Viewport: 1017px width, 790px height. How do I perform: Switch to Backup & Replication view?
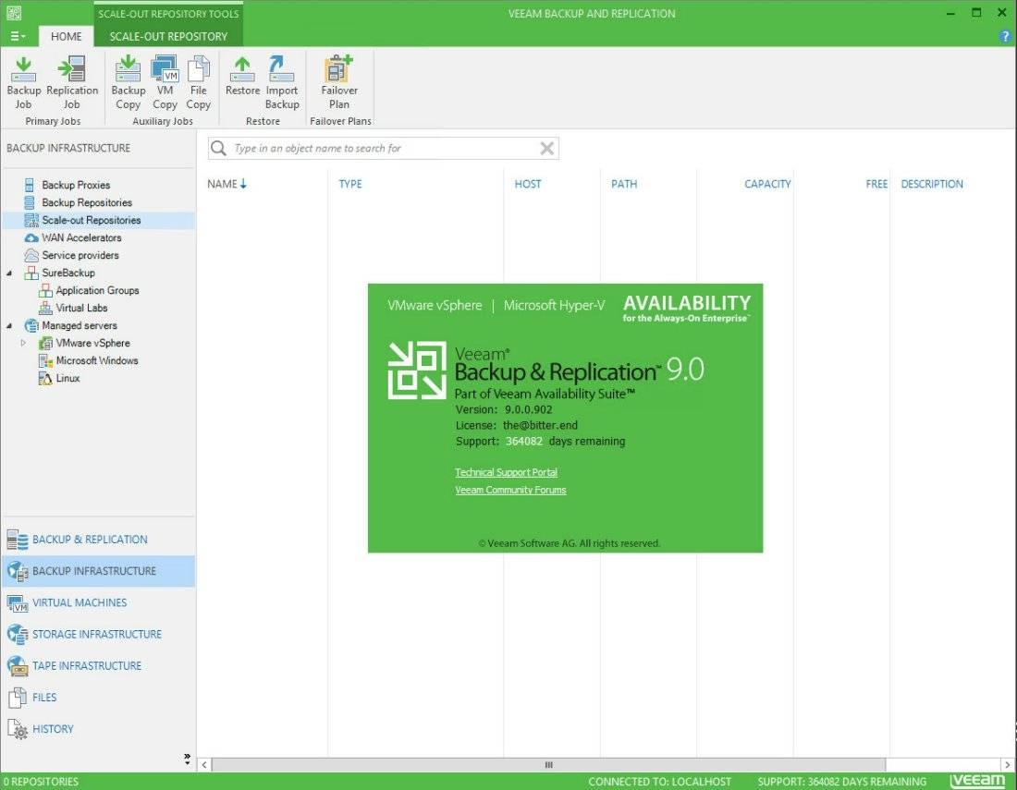(97, 540)
